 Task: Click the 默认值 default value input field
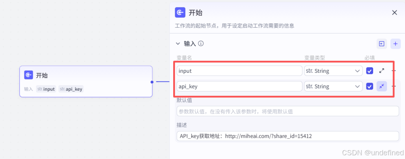pyautogui.click(x=288, y=111)
